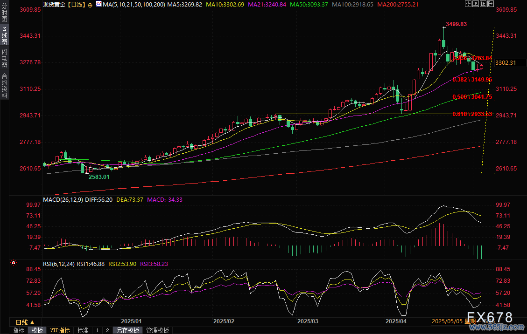Open 合约资料 from the sidebar
The width and height of the screenshot is (527, 334).
pos(4,85)
